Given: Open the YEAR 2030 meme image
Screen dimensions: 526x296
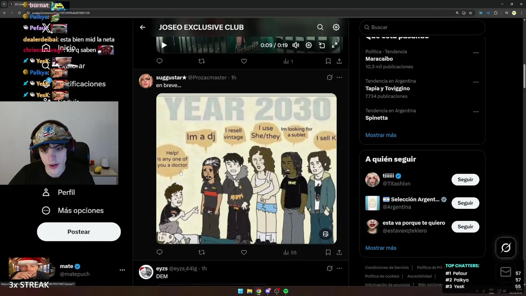Looking at the screenshot, I should 246,169.
